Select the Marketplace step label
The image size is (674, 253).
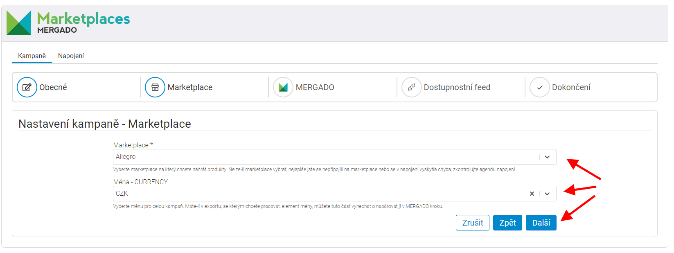pos(190,87)
